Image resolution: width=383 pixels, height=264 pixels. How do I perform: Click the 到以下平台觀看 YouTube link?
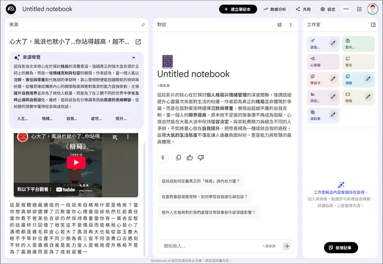(x=46, y=190)
